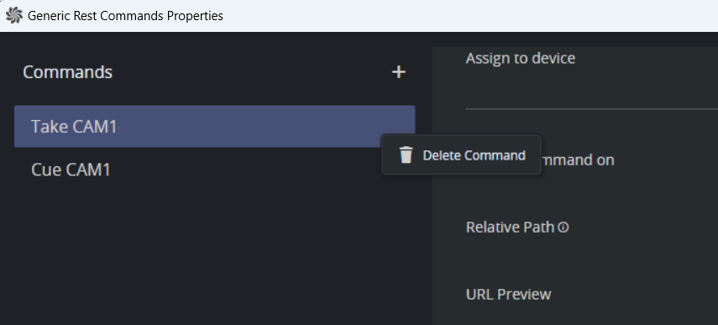This screenshot has height=325, width=718.
Task: Select the Cue CAM1 command
Action: (x=215, y=170)
